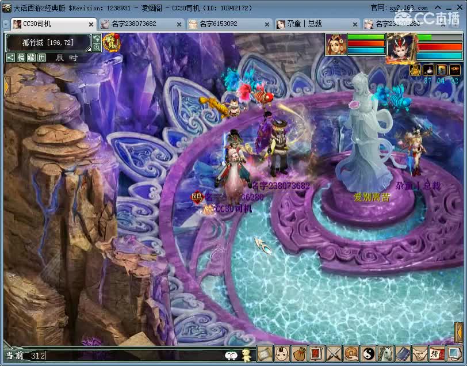Close the 尕童丨总裁 tab
The width and height of the screenshot is (467, 366).
click(x=355, y=24)
